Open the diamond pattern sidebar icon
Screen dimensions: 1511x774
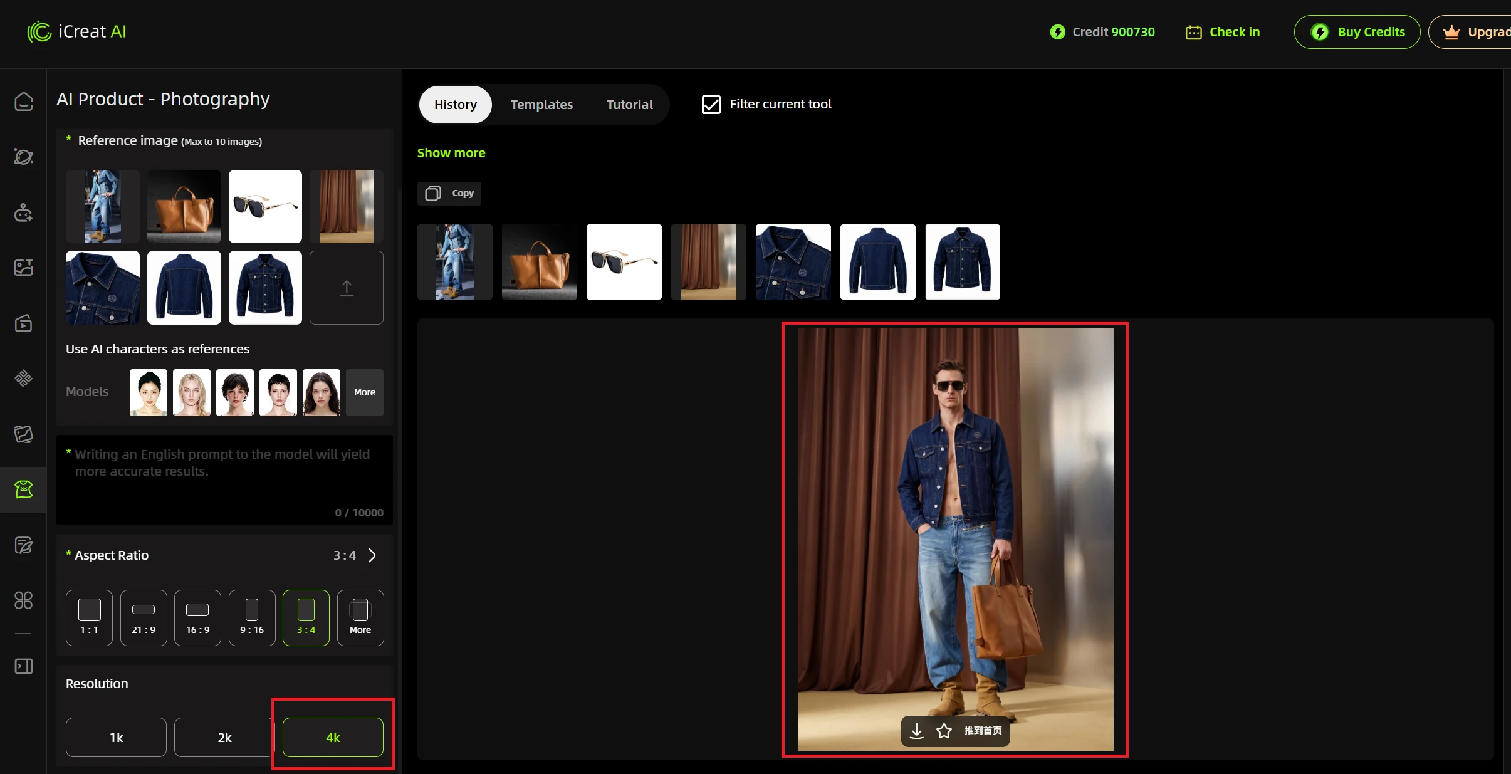[x=23, y=379]
